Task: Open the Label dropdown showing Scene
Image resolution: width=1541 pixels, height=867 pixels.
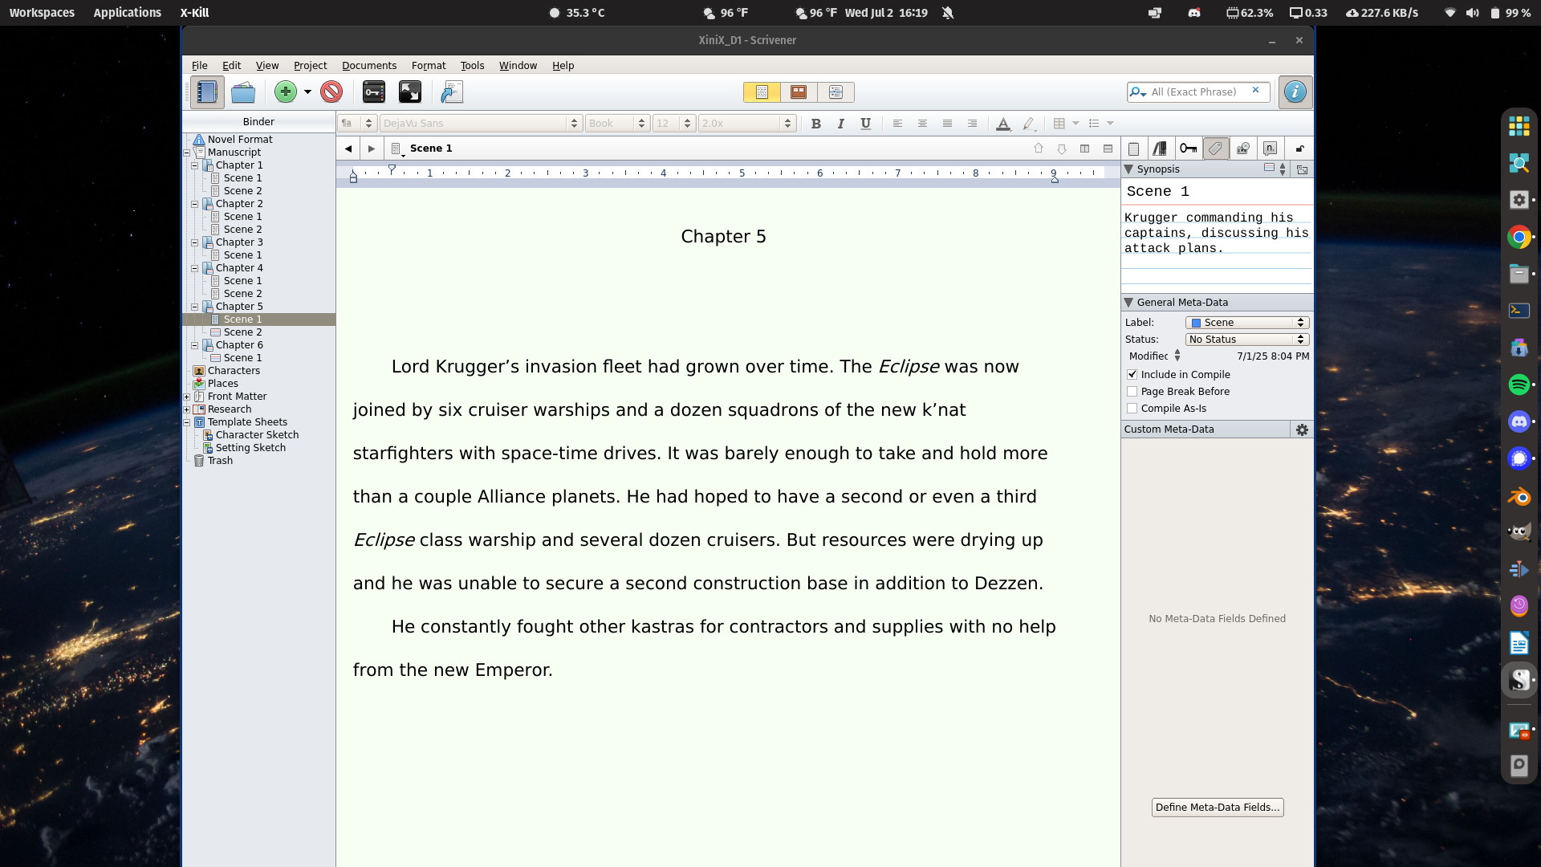Action: [1246, 323]
